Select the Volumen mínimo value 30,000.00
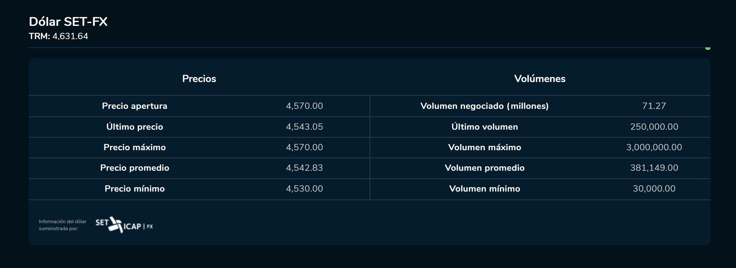 tap(654, 189)
